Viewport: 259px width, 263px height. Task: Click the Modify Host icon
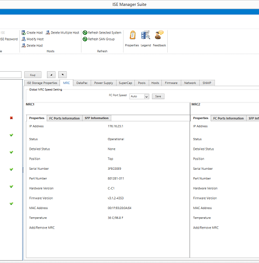click(x=23, y=39)
